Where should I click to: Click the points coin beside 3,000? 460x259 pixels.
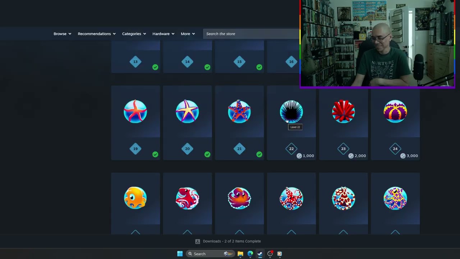point(403,156)
